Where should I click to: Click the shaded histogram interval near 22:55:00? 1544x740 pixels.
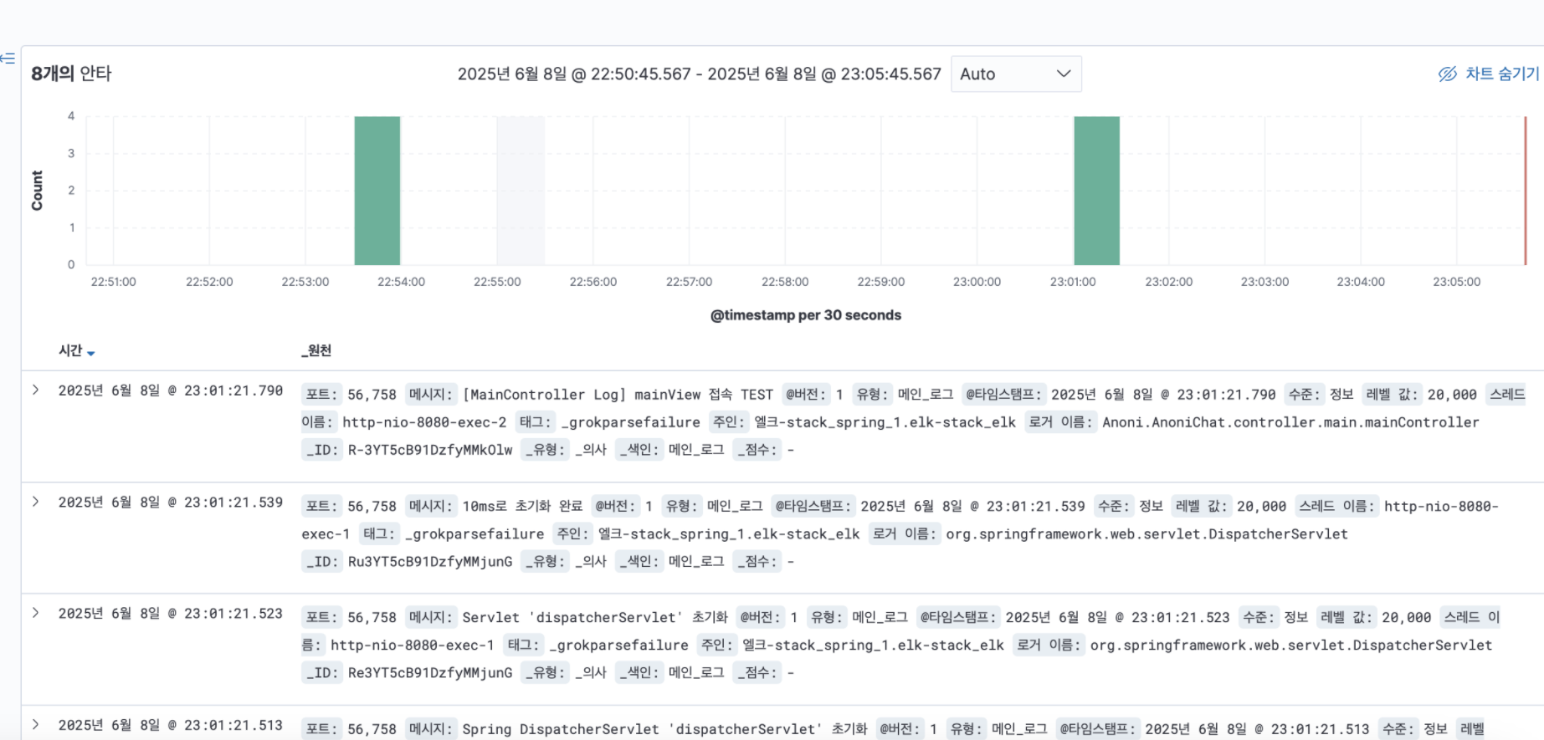tap(521, 191)
